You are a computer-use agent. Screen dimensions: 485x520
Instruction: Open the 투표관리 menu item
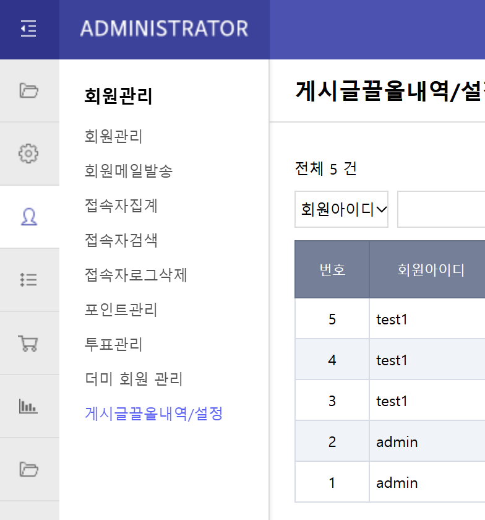pyautogui.click(x=113, y=344)
